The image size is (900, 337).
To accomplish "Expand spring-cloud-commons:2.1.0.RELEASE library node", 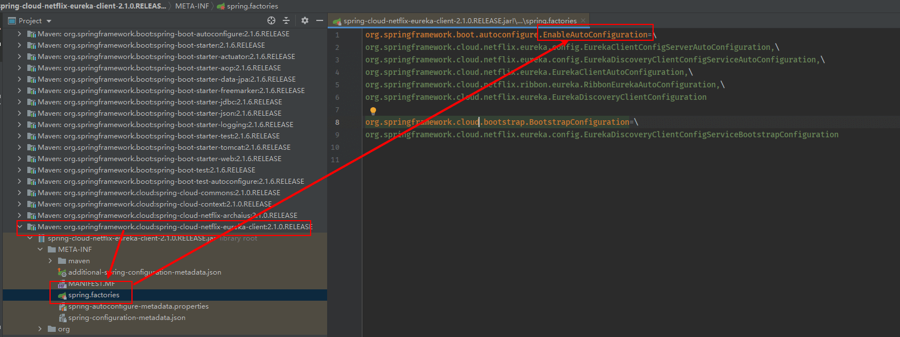I will tap(19, 192).
